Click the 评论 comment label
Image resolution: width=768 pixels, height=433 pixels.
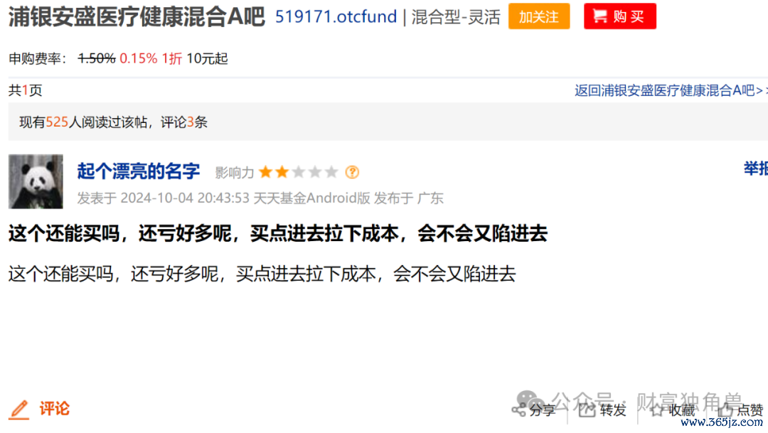click(54, 409)
